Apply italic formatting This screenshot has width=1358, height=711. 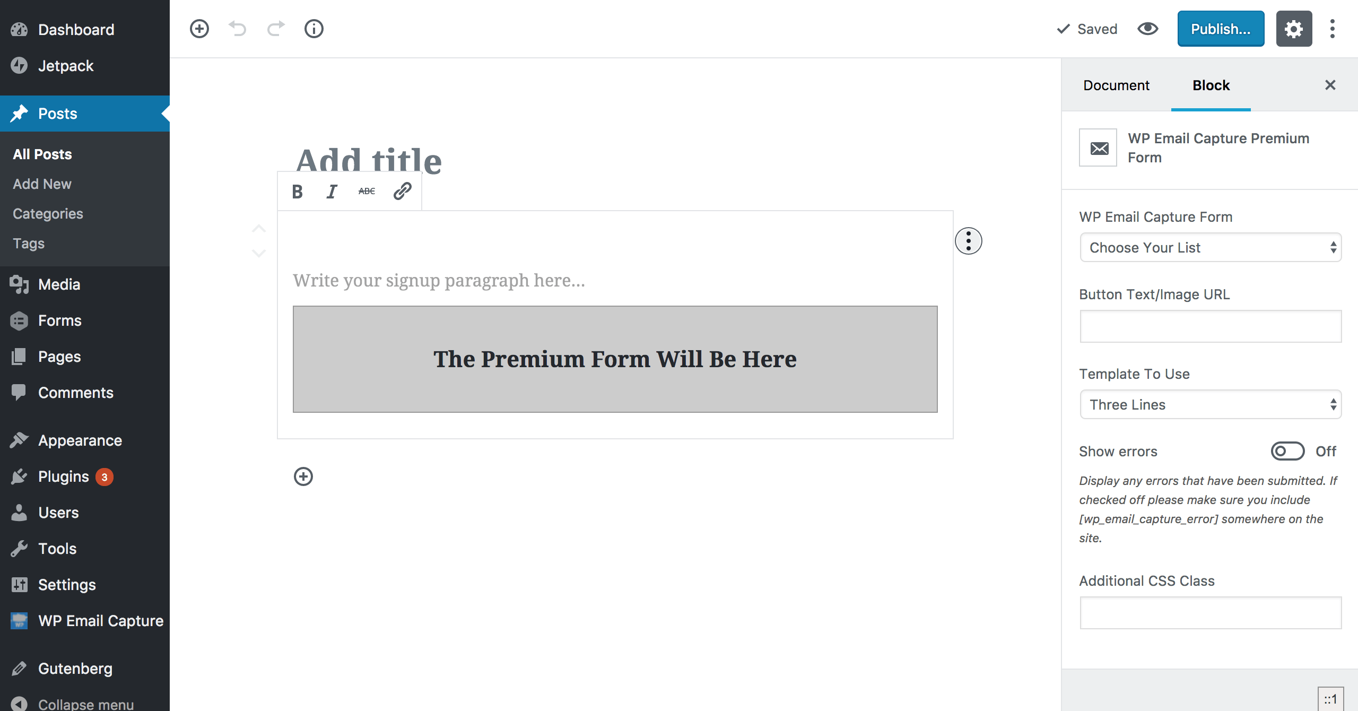point(332,191)
